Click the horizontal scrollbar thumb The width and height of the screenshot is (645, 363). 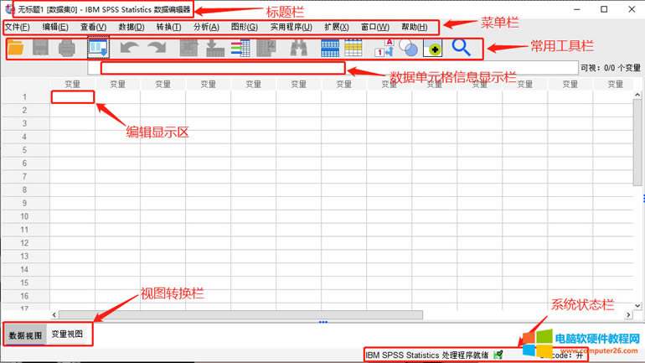coord(240,315)
